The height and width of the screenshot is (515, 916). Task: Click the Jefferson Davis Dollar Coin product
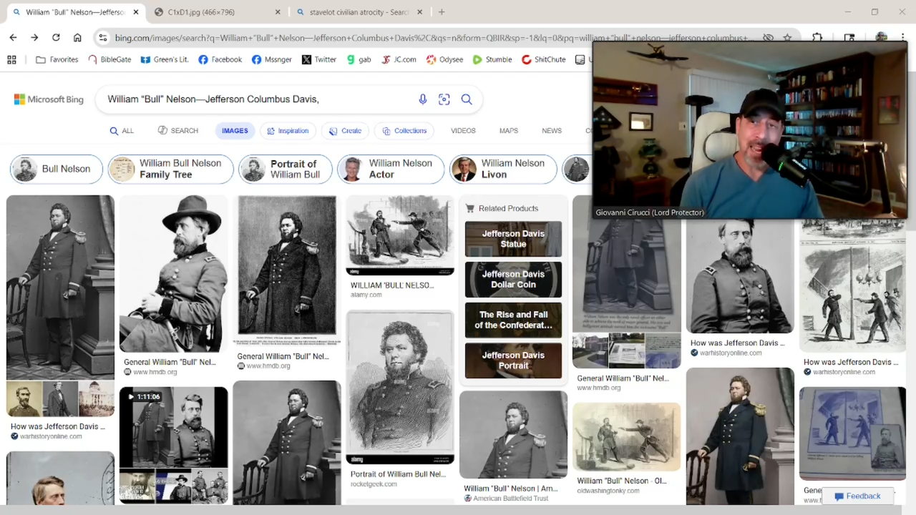click(513, 279)
